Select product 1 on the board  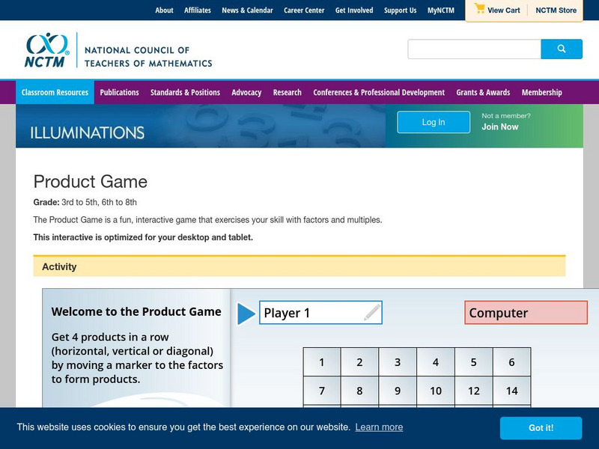[x=322, y=362]
